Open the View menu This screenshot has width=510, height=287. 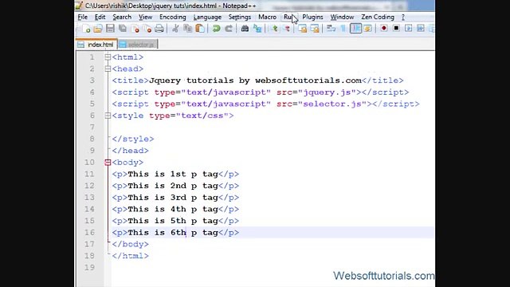pyautogui.click(x=145, y=17)
